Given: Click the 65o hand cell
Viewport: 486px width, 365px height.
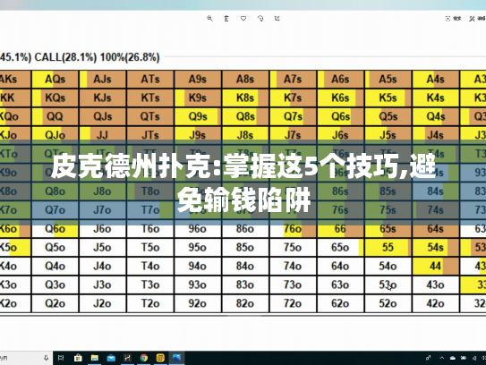Looking at the screenshot, I should pos(341,248).
